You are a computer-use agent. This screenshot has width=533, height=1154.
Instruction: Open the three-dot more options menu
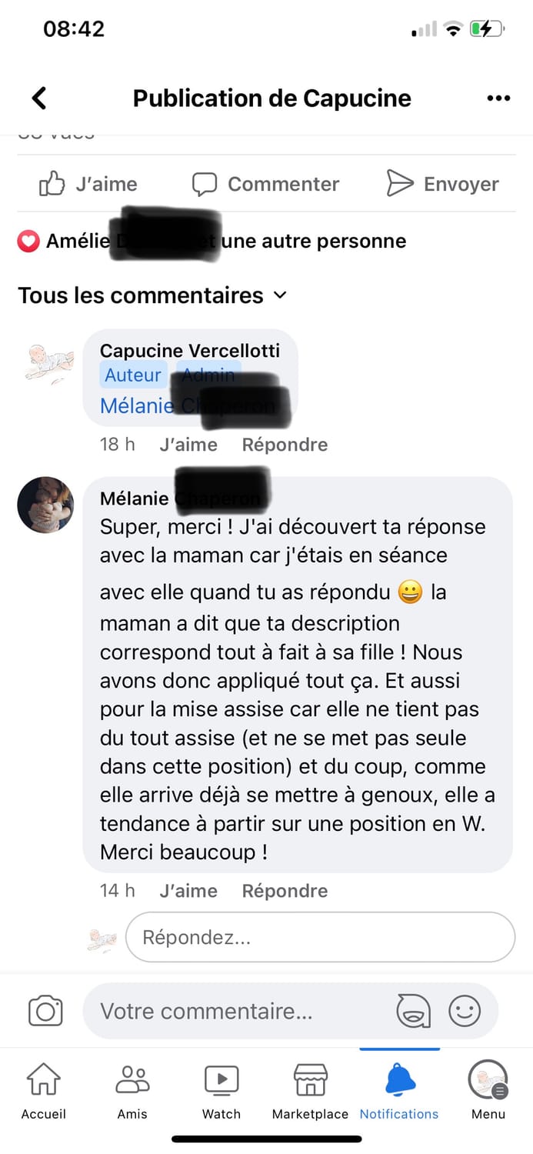(x=498, y=98)
